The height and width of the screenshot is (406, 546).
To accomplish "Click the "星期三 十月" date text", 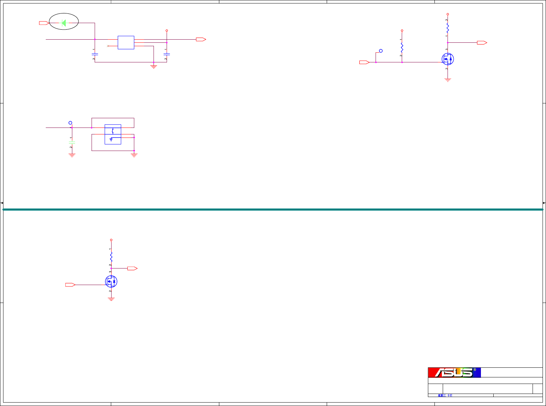I will coord(445,396).
